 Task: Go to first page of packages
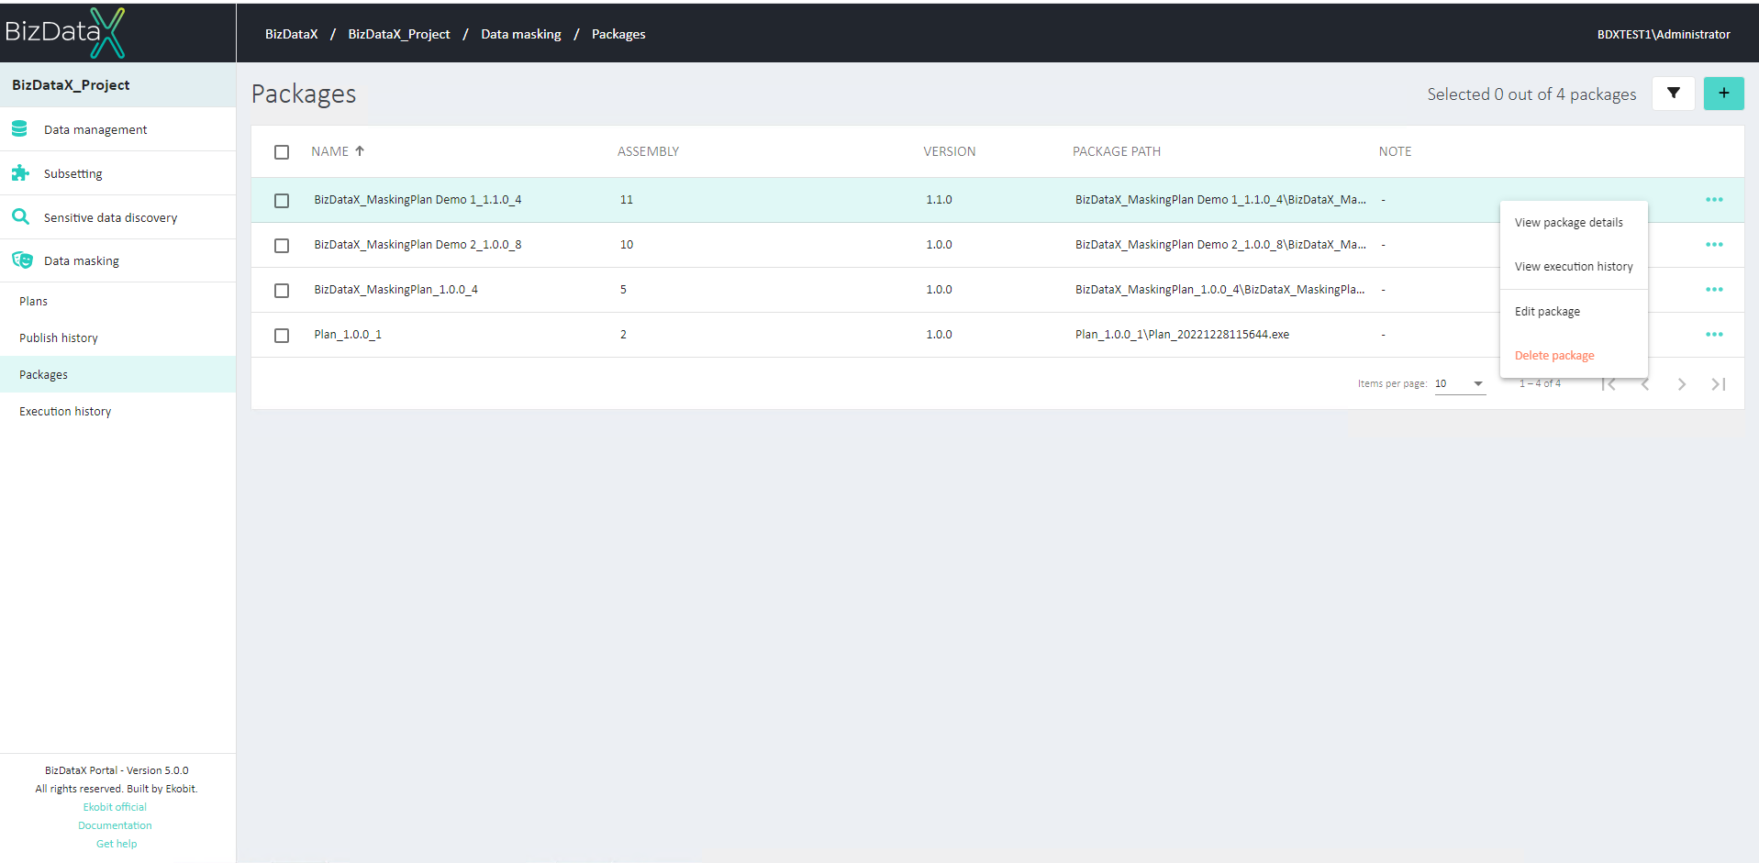click(x=1609, y=384)
